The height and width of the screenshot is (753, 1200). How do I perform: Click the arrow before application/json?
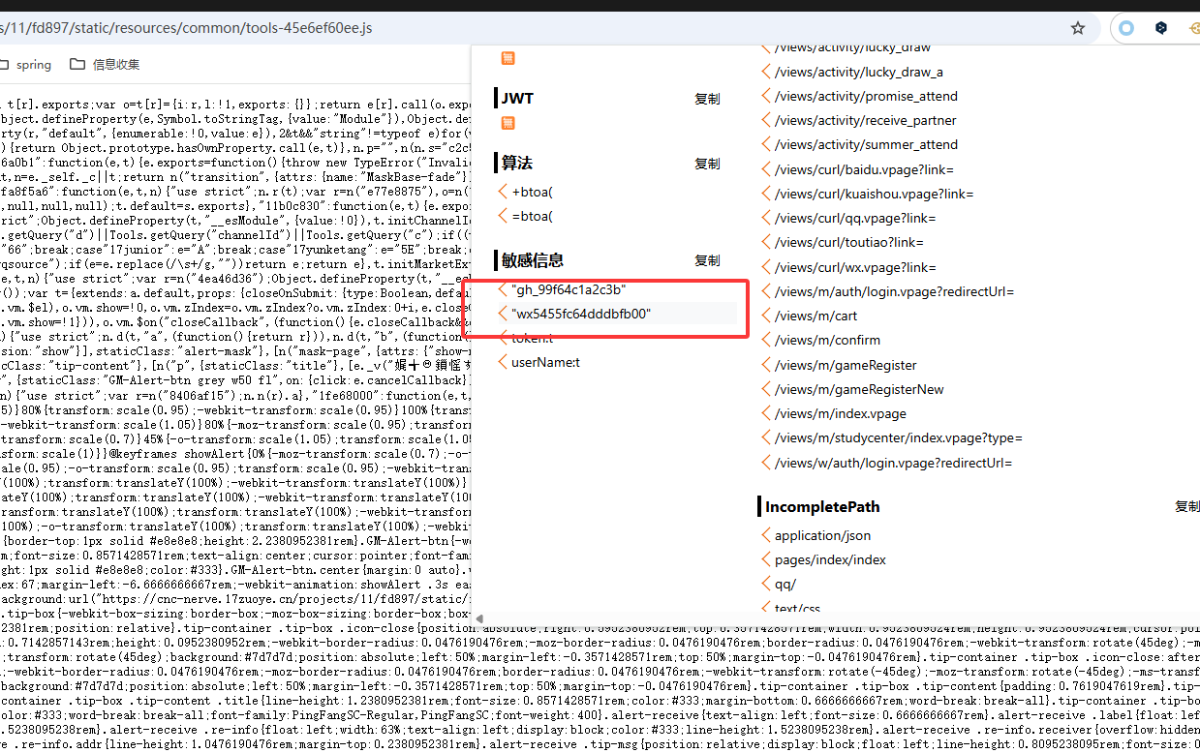click(766, 535)
